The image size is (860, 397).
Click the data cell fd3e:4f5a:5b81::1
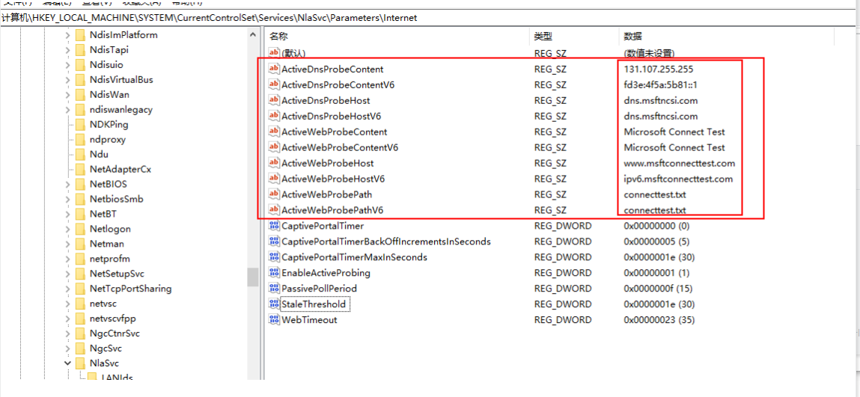[x=660, y=85]
